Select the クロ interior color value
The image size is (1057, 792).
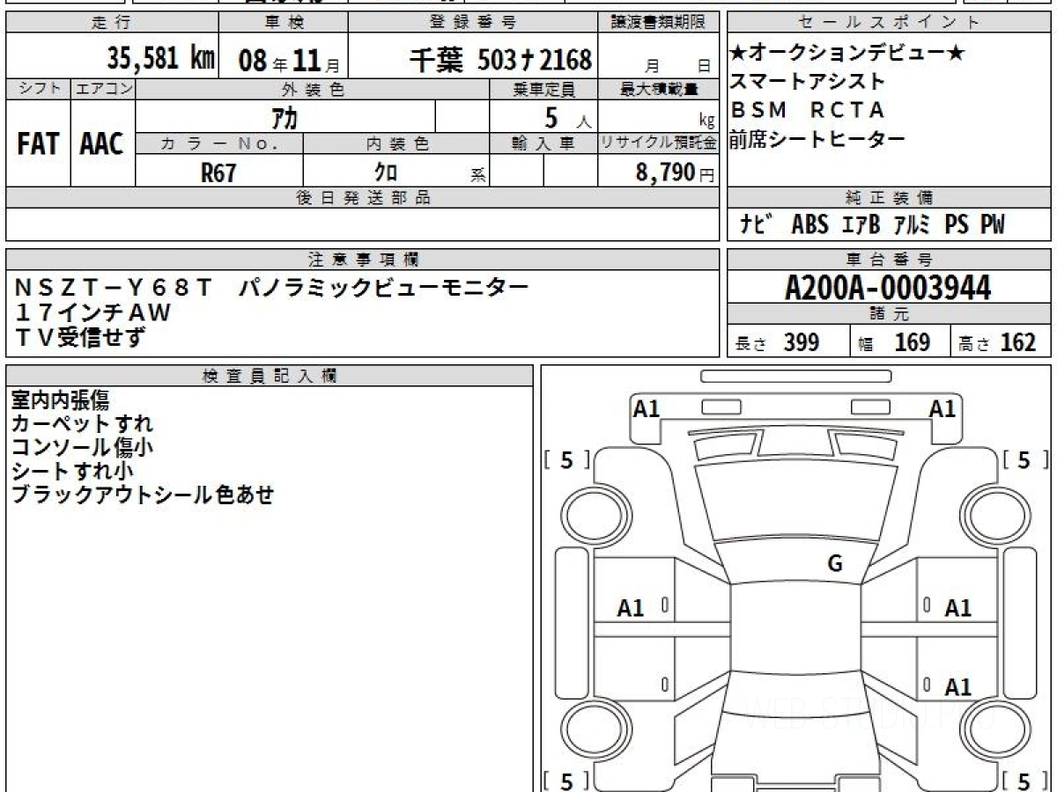(386, 172)
